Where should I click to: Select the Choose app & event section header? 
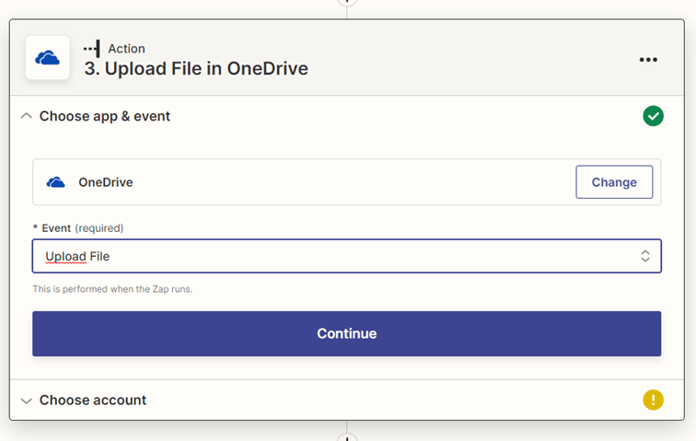[x=105, y=116]
